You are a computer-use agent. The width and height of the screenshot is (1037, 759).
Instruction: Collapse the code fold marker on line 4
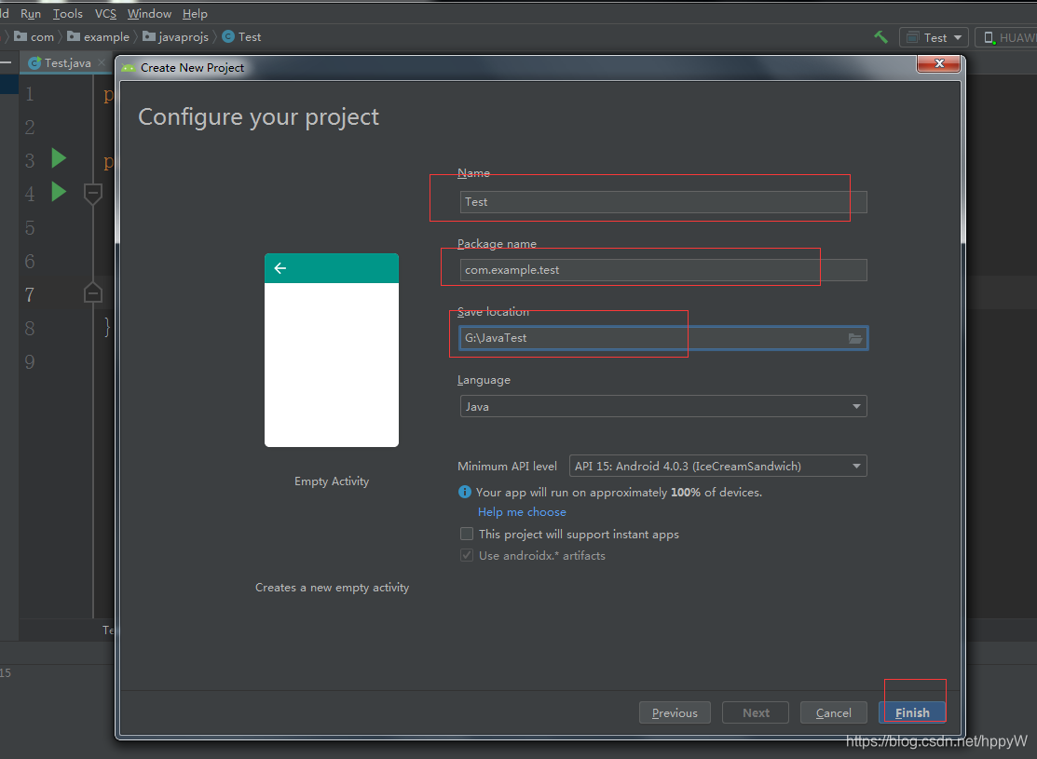pyautogui.click(x=93, y=194)
